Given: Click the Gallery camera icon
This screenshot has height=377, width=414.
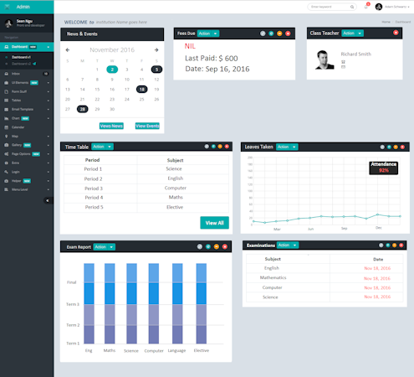Looking at the screenshot, I should (7, 145).
